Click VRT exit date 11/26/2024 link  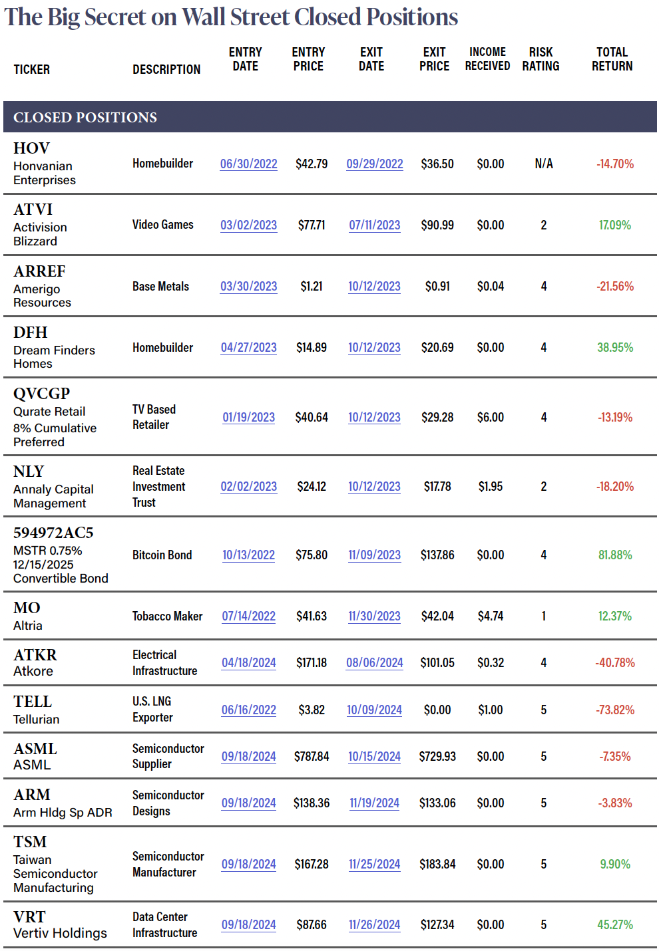point(374,924)
